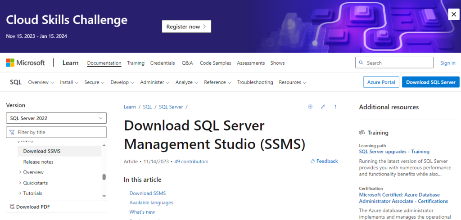The height and width of the screenshot is (220, 461).
Task: Click the magnifier icon in Search box
Action: (361, 63)
